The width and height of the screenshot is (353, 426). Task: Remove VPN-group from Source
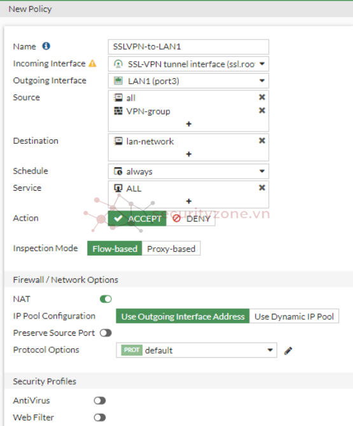point(262,111)
